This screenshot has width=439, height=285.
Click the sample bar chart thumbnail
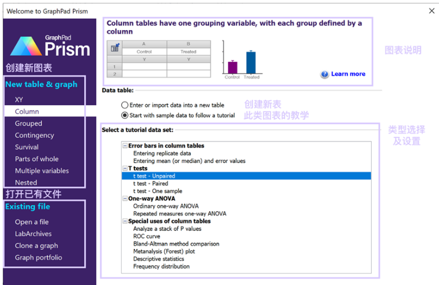[x=242, y=60]
